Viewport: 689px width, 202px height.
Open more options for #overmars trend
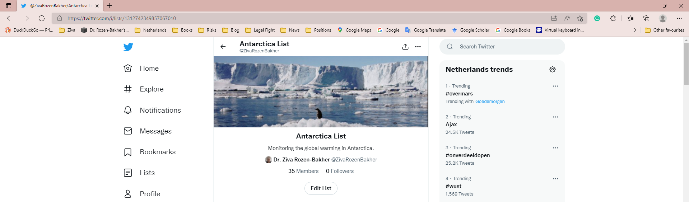tap(555, 86)
